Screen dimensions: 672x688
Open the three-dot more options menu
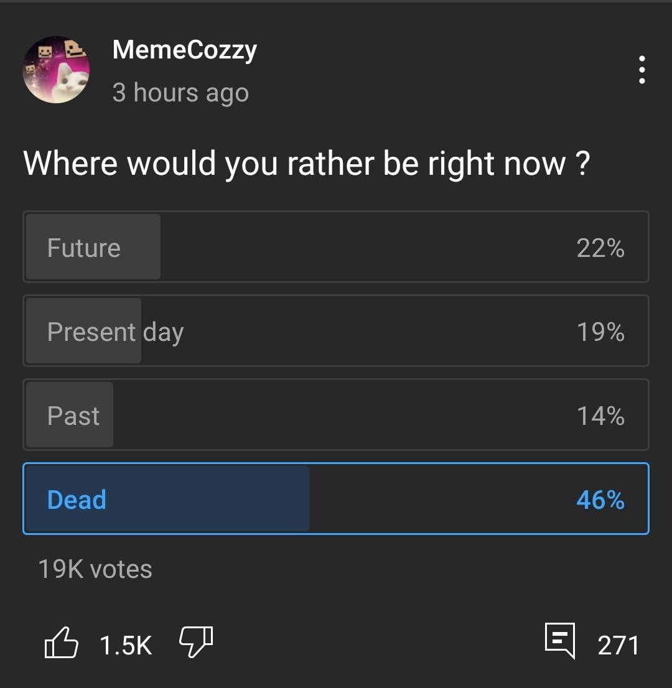(x=642, y=70)
